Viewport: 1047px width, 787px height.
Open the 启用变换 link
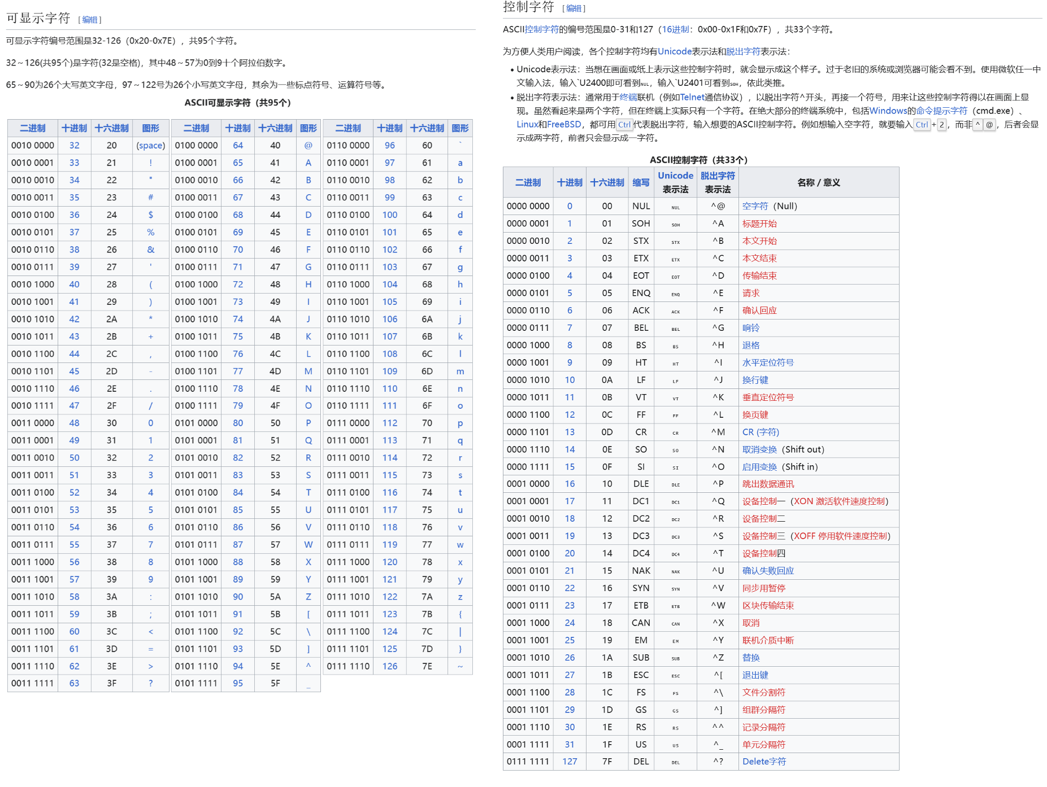point(759,467)
